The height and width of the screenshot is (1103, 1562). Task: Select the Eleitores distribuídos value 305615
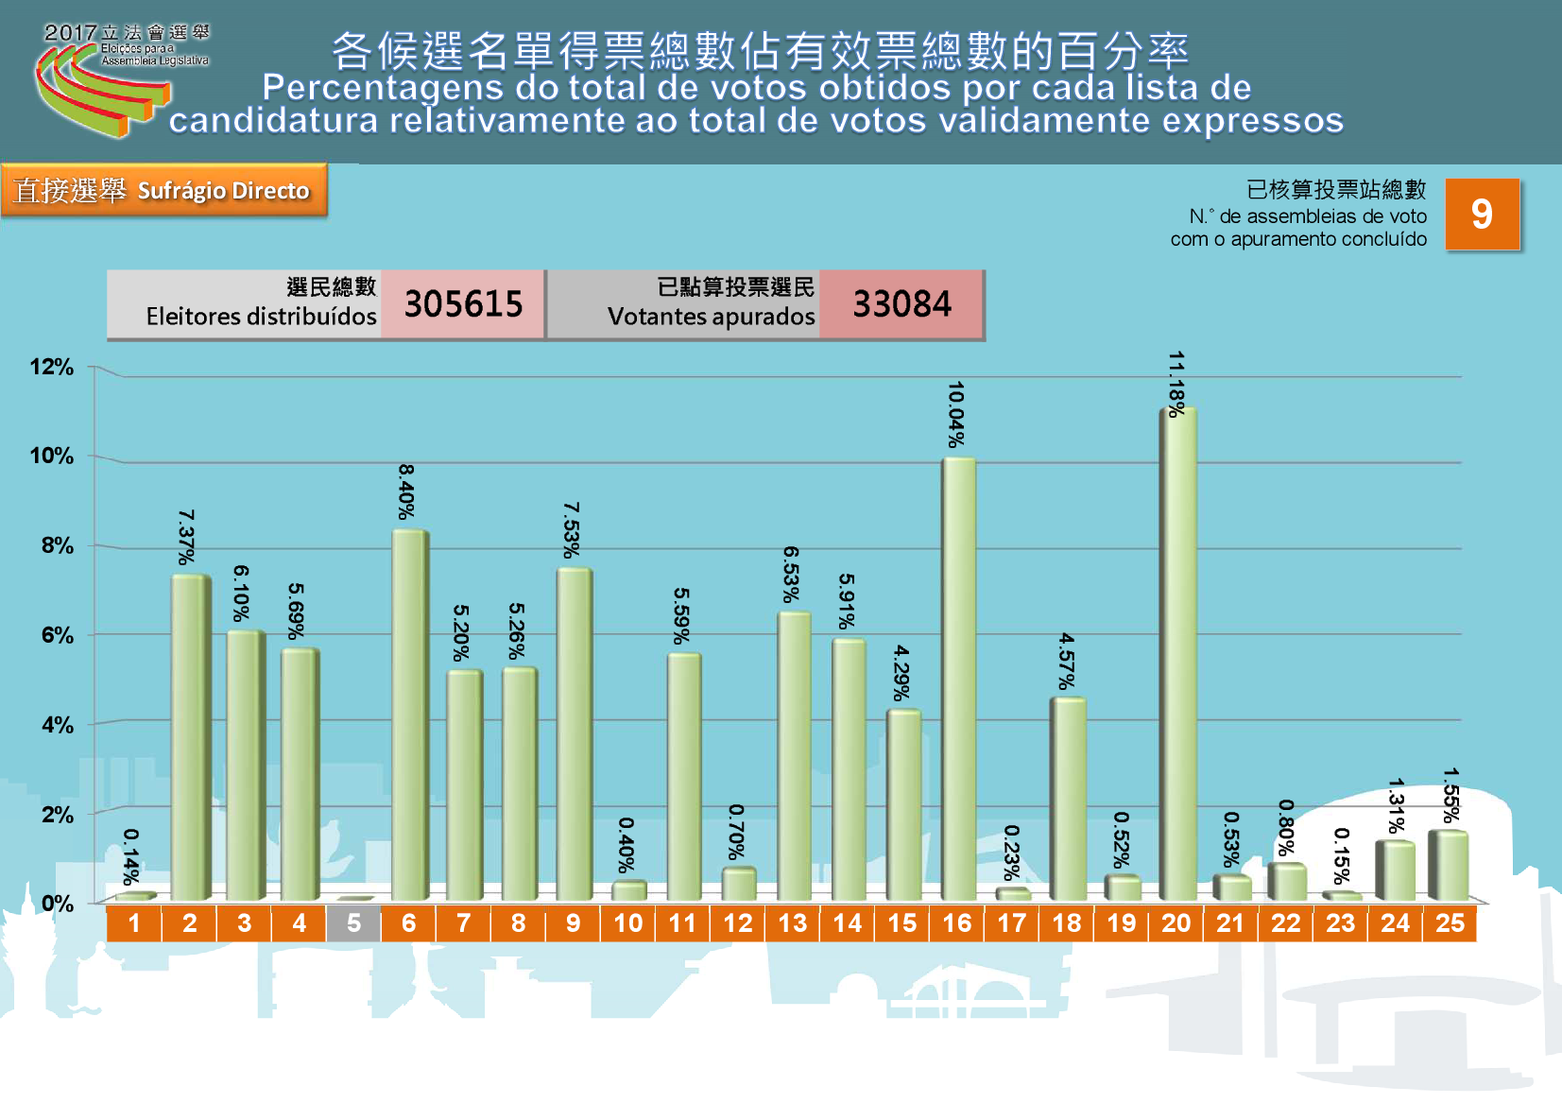tap(463, 304)
